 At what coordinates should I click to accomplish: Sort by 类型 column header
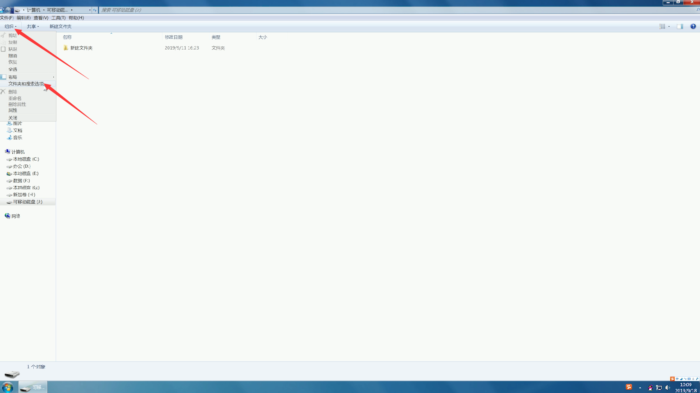(x=216, y=37)
